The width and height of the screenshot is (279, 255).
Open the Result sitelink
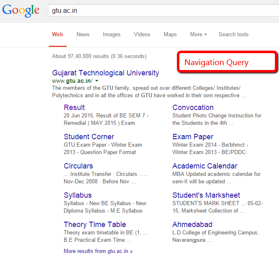74,108
